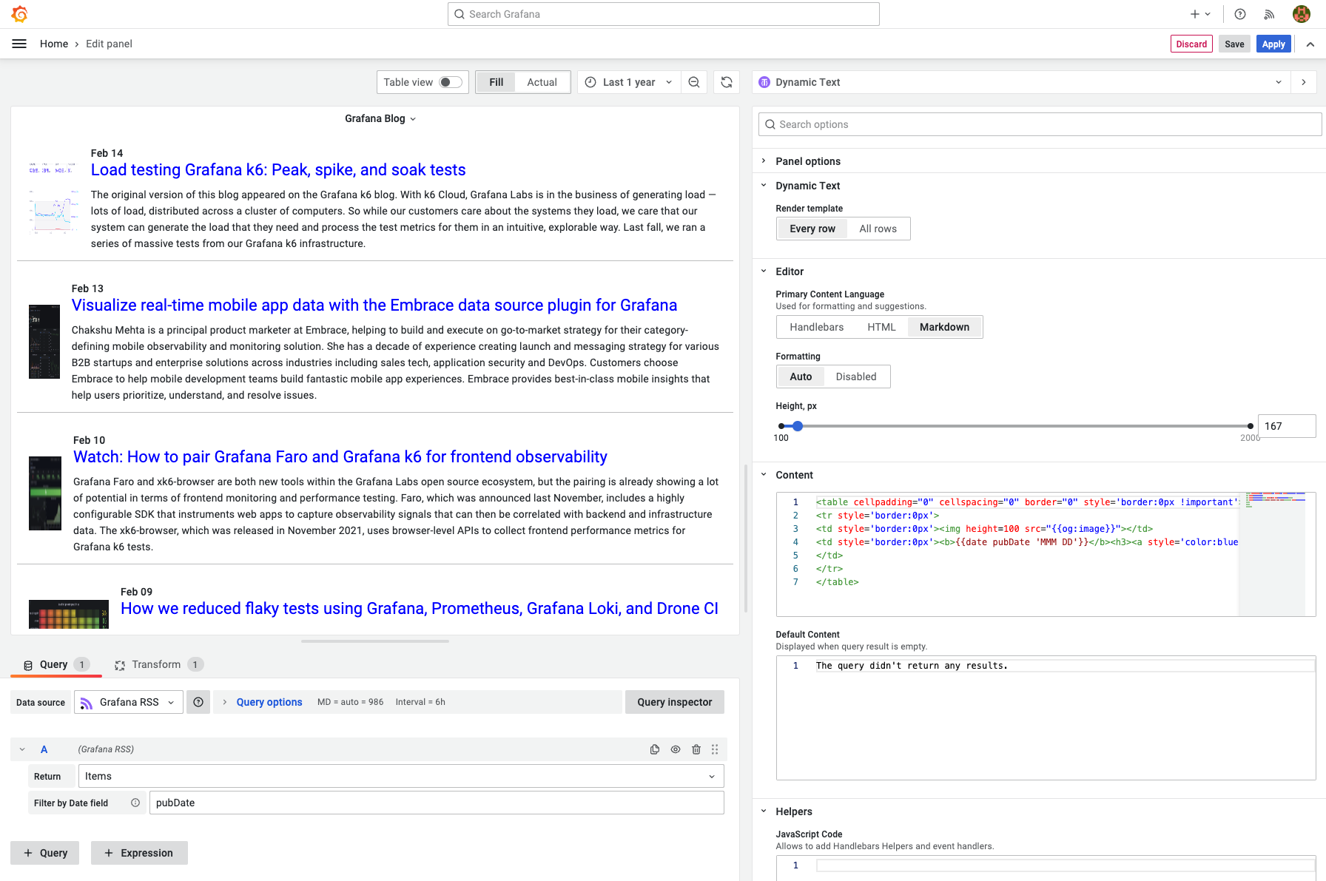Collapse query A row chevron
1326x881 pixels.
[x=22, y=749]
